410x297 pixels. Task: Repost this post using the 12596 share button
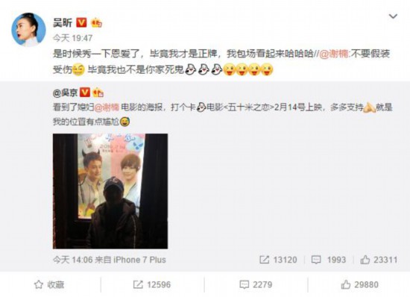tap(152, 285)
